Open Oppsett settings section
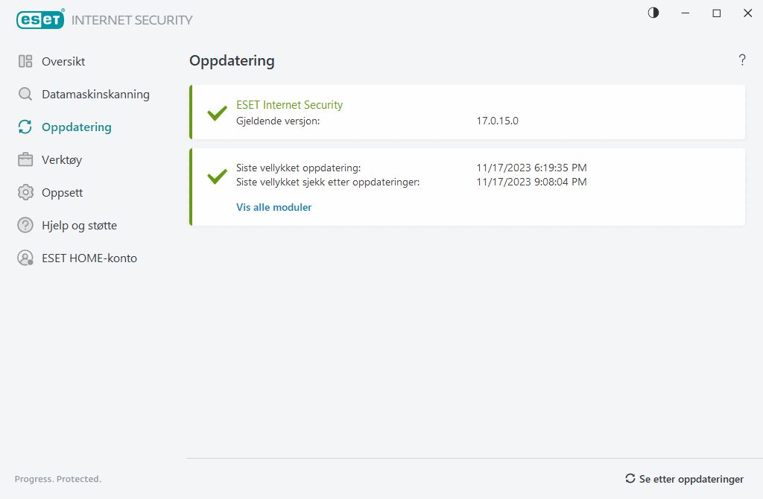The height and width of the screenshot is (499, 763). tap(62, 193)
